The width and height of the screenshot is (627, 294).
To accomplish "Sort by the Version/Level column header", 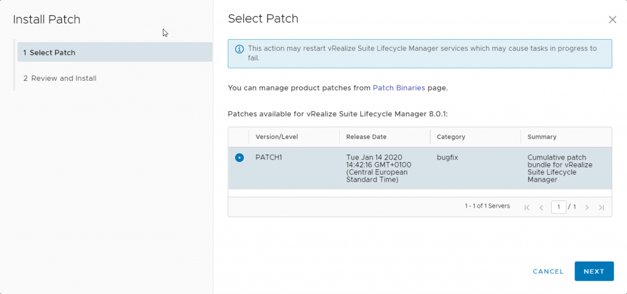I will pyautogui.click(x=277, y=137).
